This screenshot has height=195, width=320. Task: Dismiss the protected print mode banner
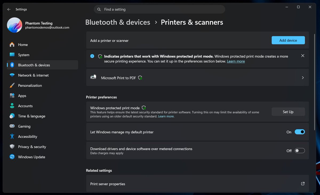(x=303, y=56)
